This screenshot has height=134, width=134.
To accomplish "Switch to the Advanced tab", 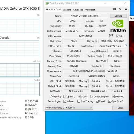I will coord(78,10).
